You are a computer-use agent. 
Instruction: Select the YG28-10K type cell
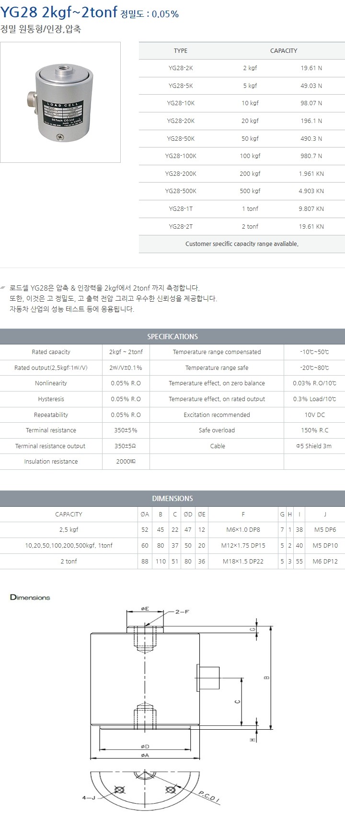[181, 103]
